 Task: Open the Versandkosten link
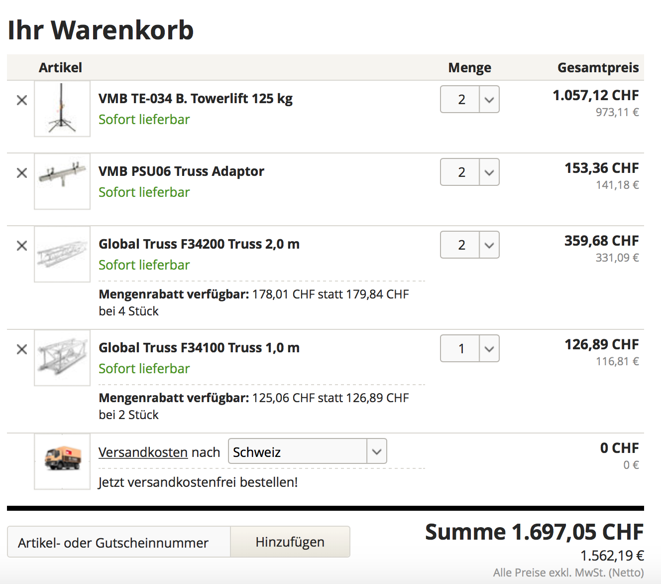[143, 452]
